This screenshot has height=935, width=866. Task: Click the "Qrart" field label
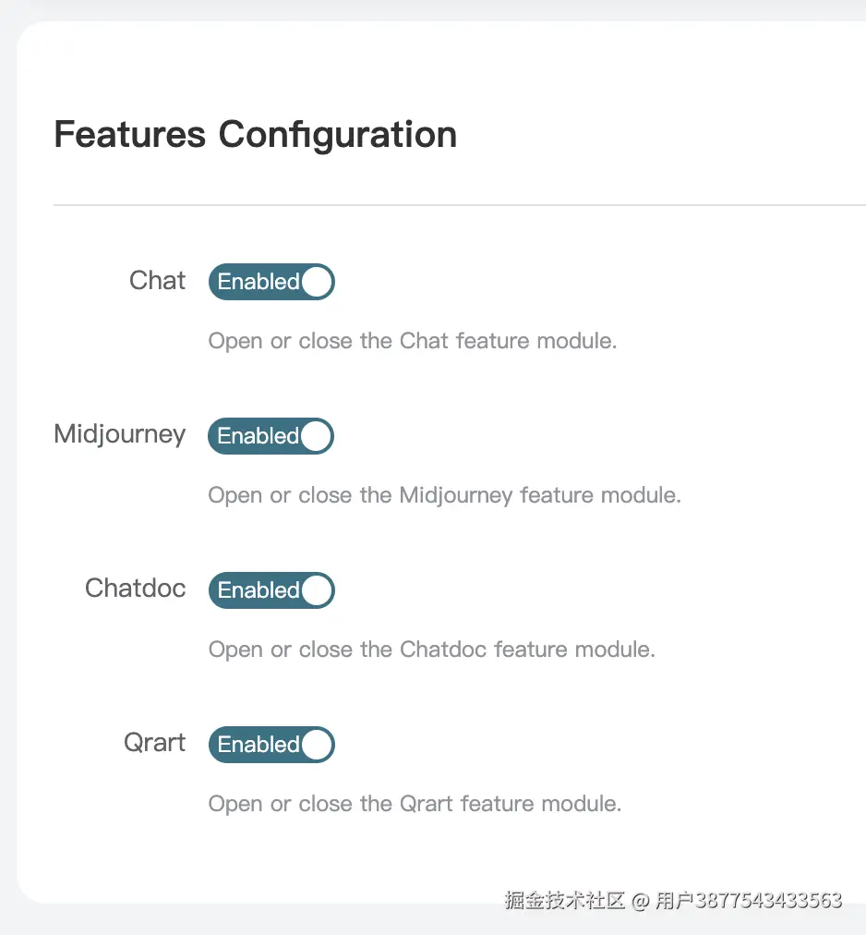click(x=155, y=743)
